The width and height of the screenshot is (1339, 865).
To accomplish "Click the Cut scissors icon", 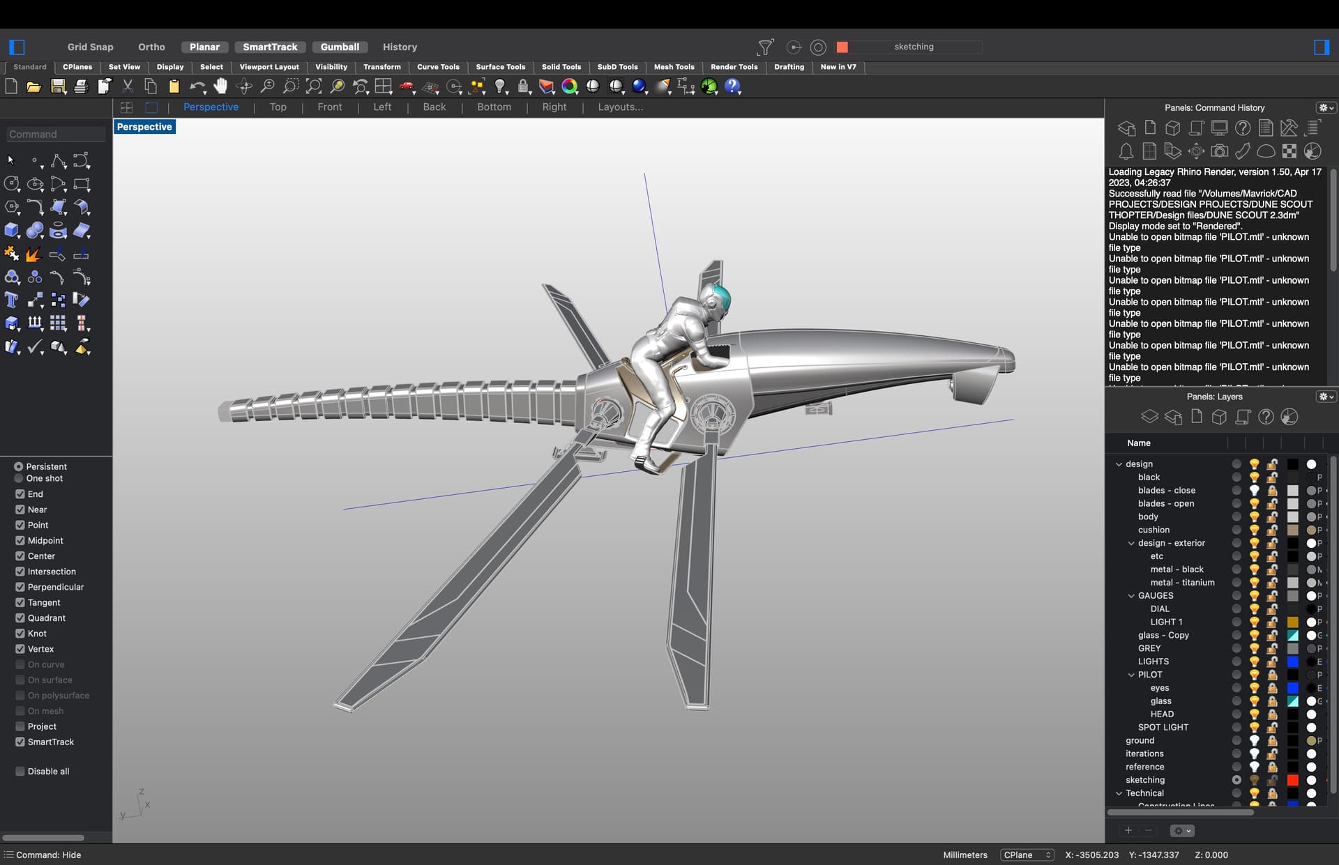I will [x=128, y=86].
